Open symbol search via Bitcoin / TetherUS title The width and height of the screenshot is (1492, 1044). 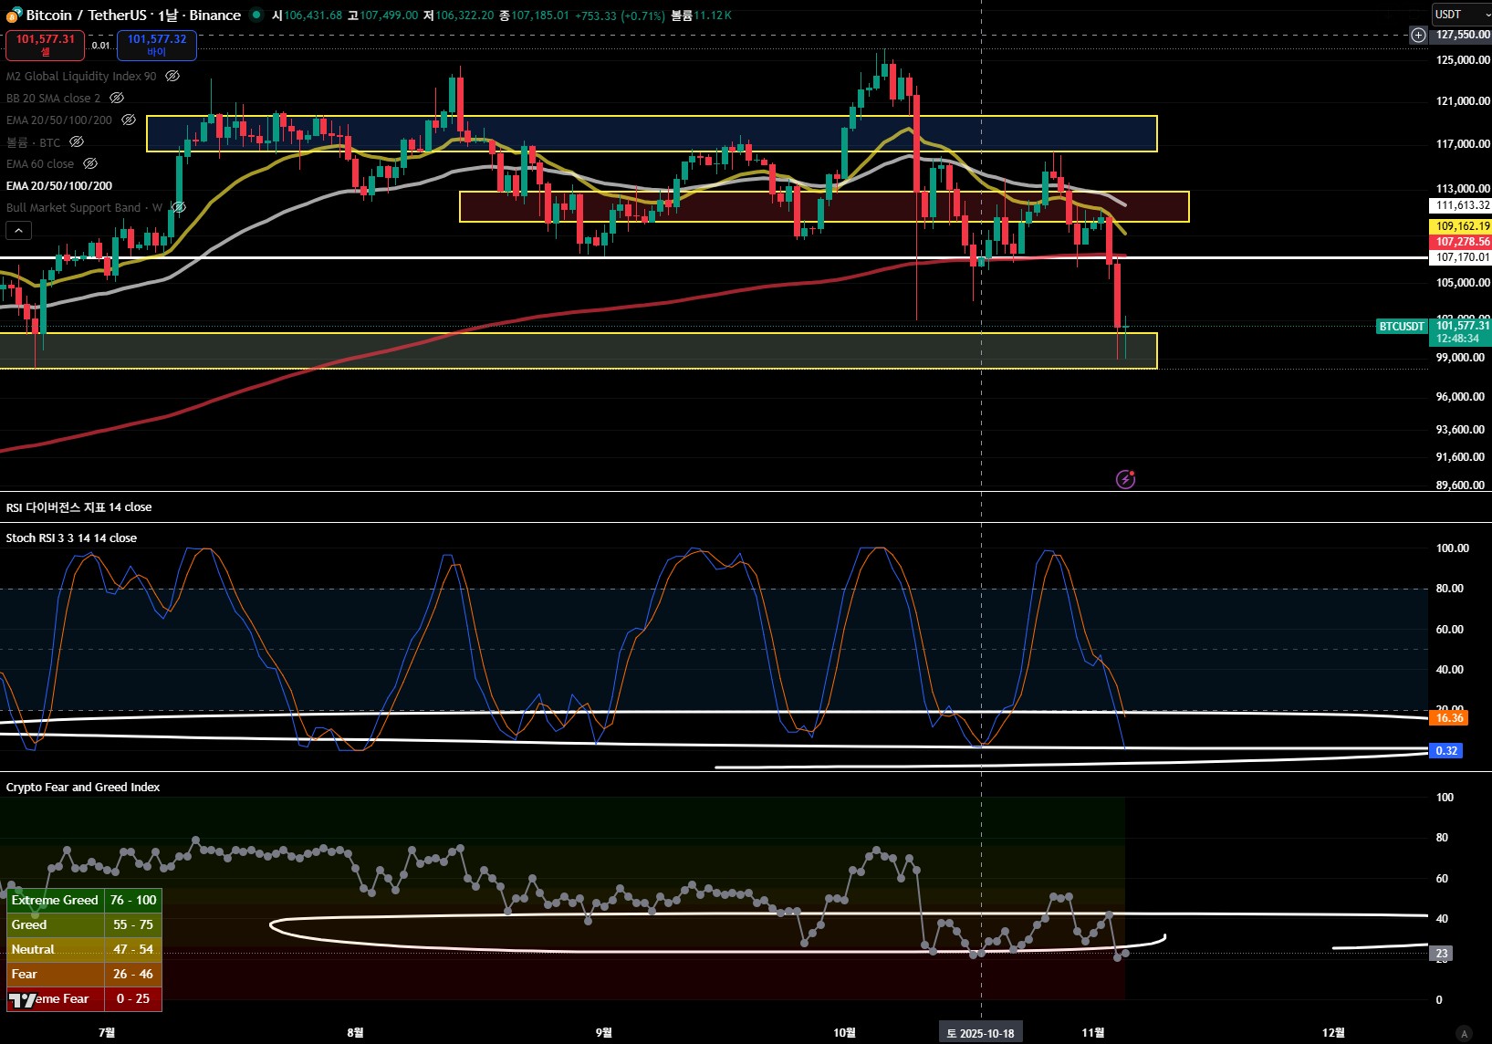point(133,16)
